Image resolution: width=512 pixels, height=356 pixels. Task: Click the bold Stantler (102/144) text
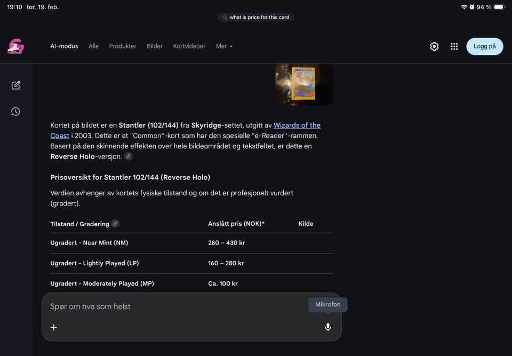149,125
